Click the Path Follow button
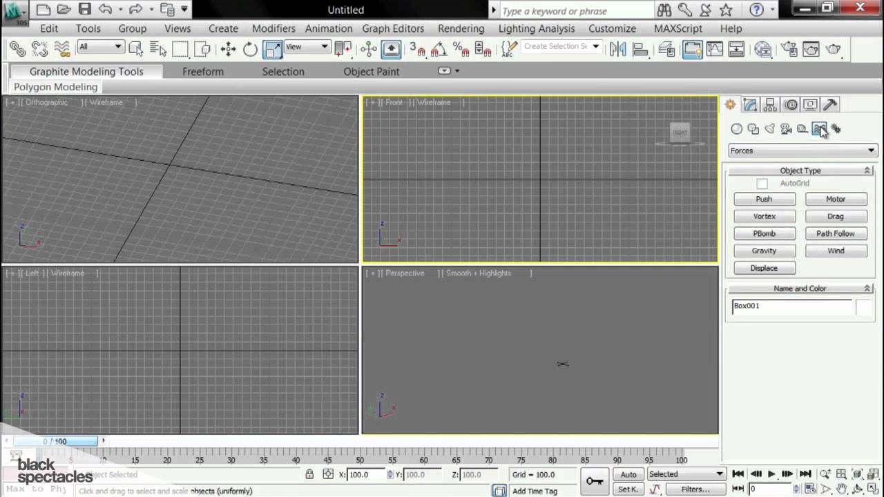The height and width of the screenshot is (497, 884). [836, 233]
